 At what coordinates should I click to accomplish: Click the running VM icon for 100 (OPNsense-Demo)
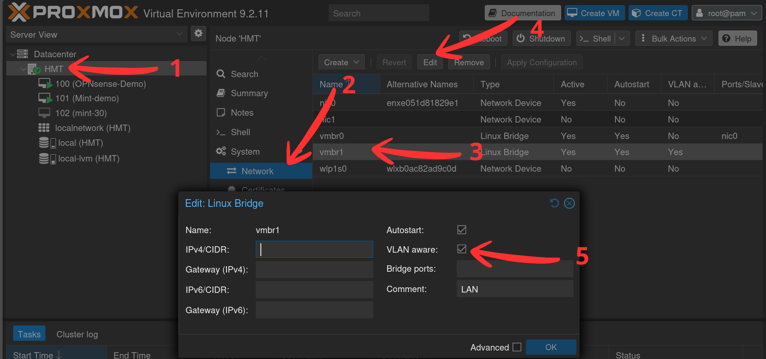pyautogui.click(x=45, y=83)
